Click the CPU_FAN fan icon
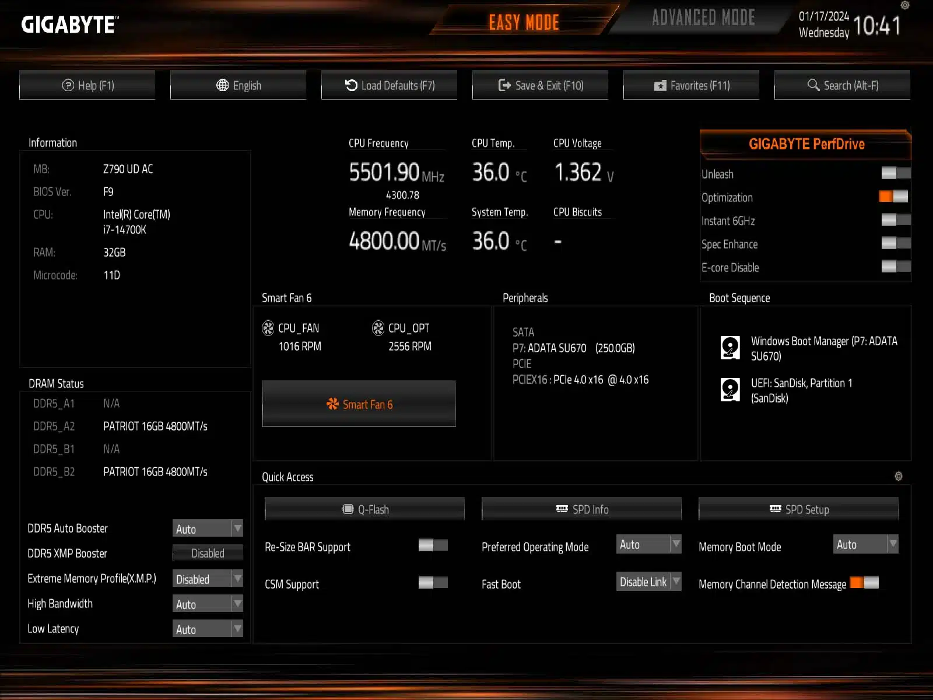Image resolution: width=933 pixels, height=700 pixels. pos(268,328)
